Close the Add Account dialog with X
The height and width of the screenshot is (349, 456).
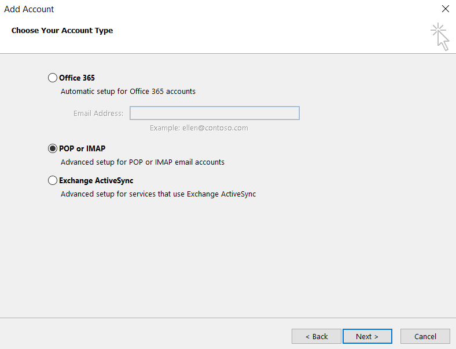click(x=446, y=9)
